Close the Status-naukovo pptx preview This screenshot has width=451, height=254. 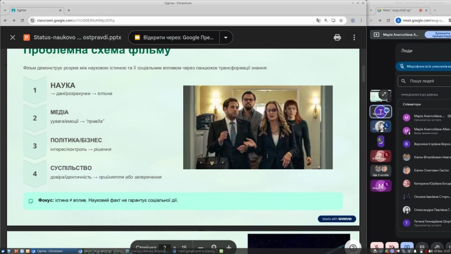(x=13, y=37)
